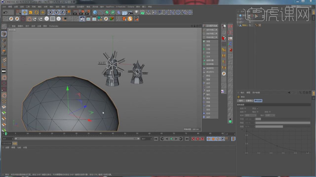The height and width of the screenshot is (177, 316).
Task: Adjust the radius slider in soft selection
Action: [x=258, y=119]
